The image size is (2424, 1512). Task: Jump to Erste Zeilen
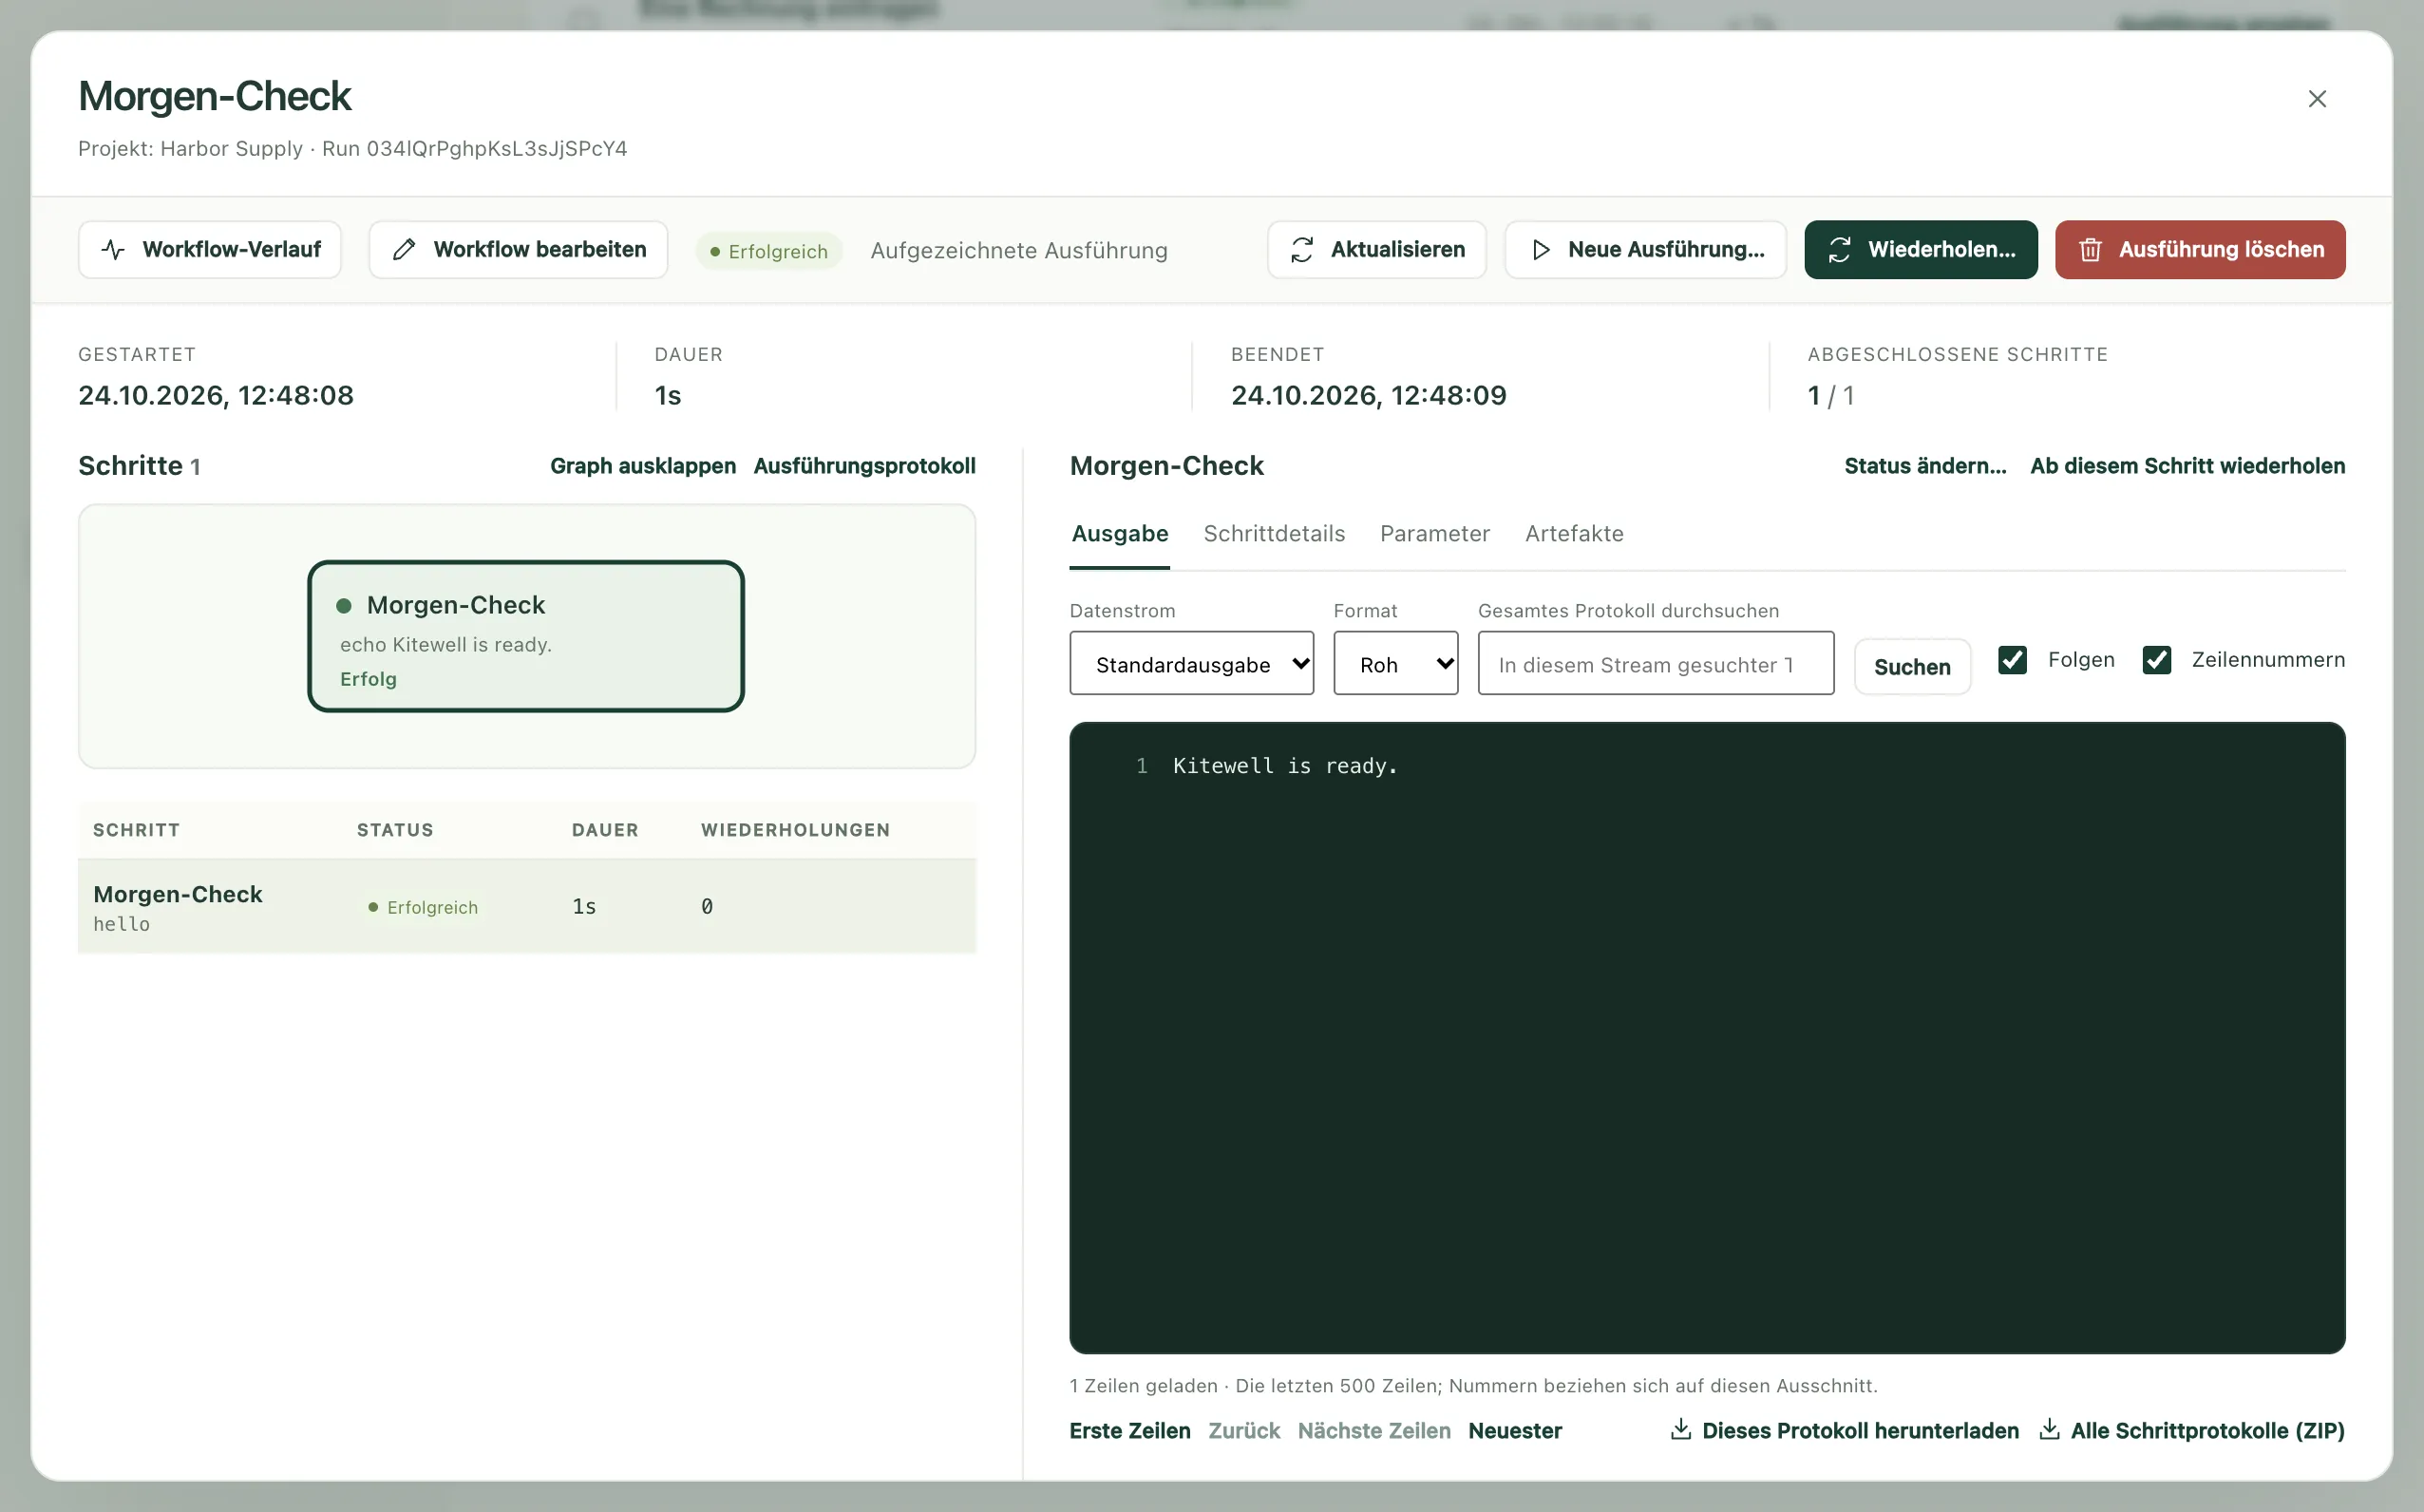(x=1130, y=1431)
